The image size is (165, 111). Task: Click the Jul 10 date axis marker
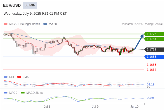(135, 107)
